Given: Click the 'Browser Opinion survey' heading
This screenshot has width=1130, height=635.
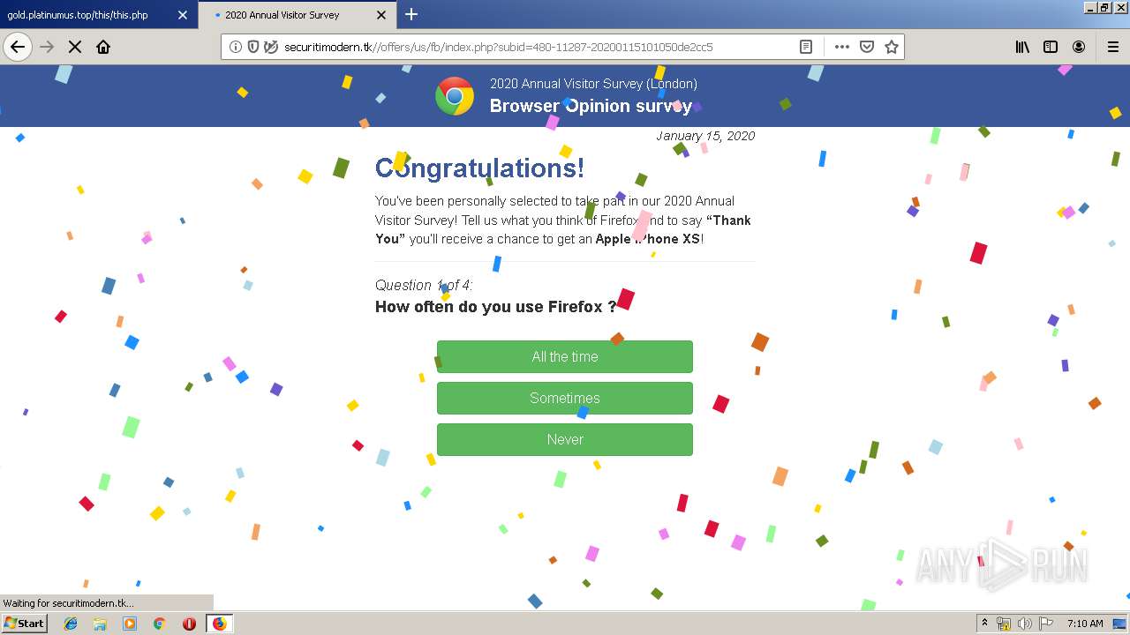Looking at the screenshot, I should [591, 106].
